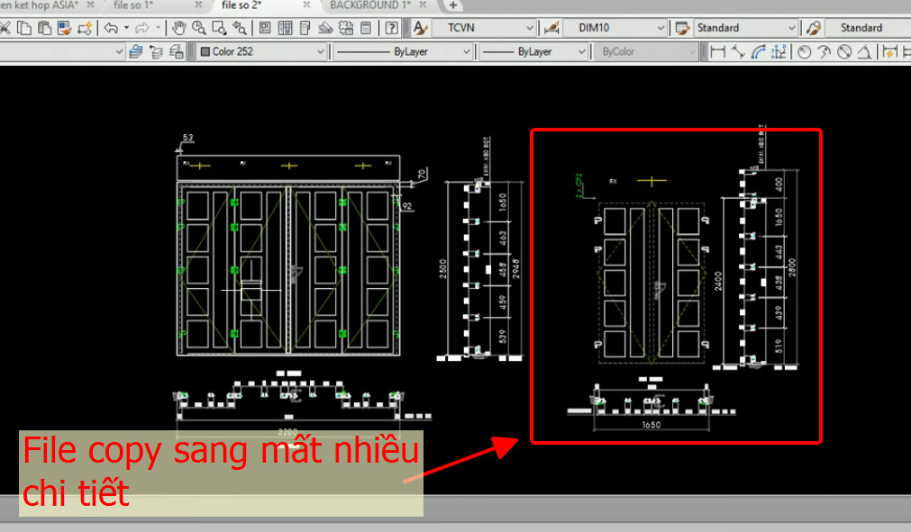Screen dimensions: 911x532
Task: Switch to the file so 1 tab
Action: point(144,5)
